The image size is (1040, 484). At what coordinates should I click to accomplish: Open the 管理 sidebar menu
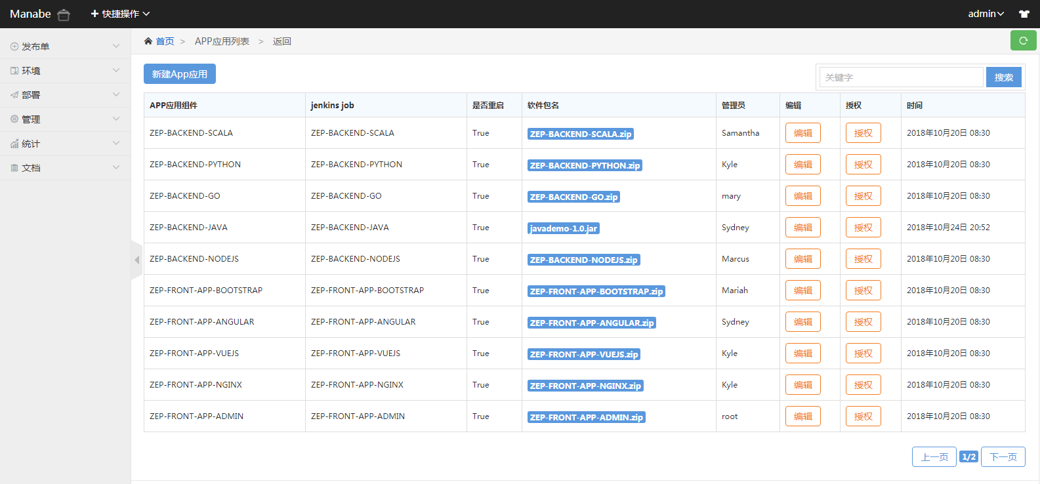click(x=65, y=119)
